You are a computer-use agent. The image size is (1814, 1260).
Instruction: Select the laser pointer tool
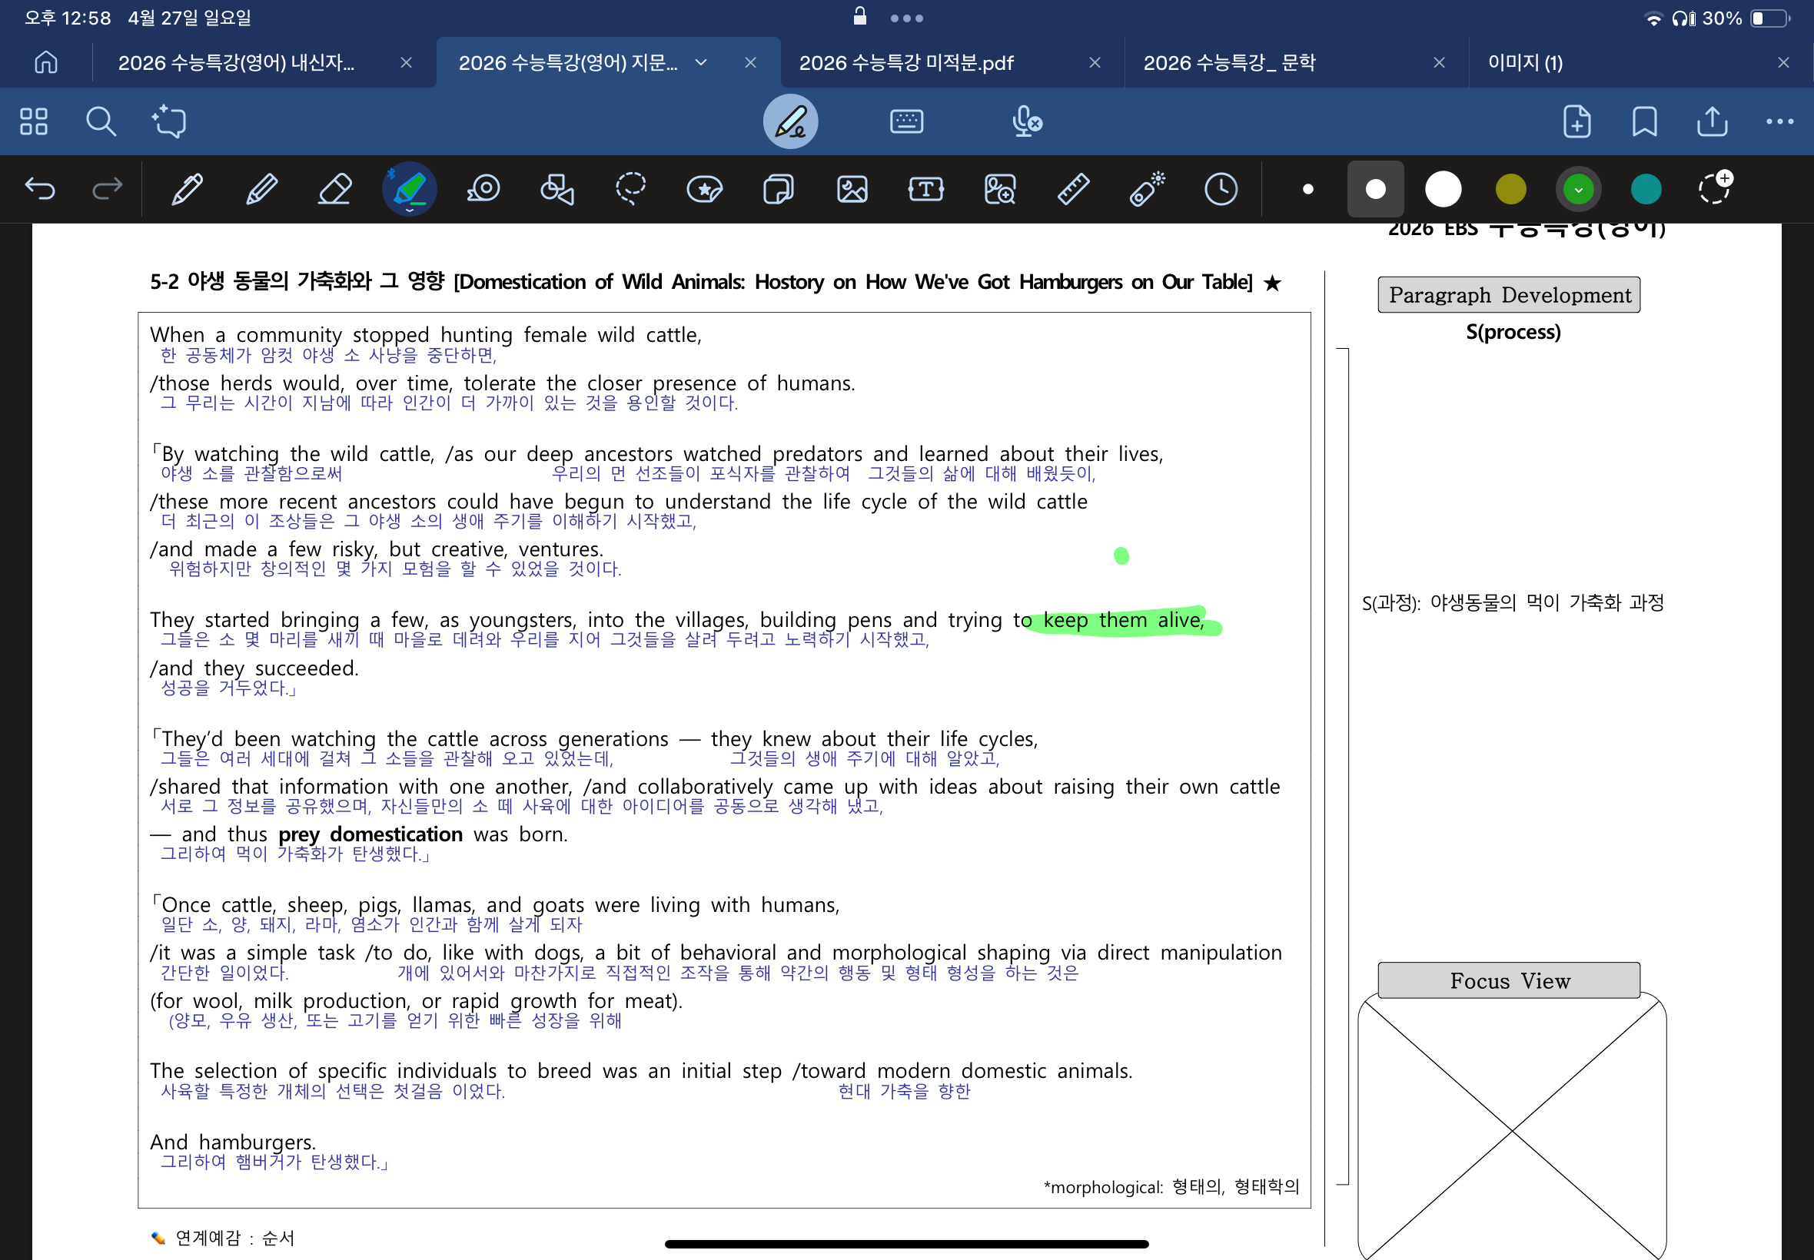pyautogui.click(x=1148, y=190)
